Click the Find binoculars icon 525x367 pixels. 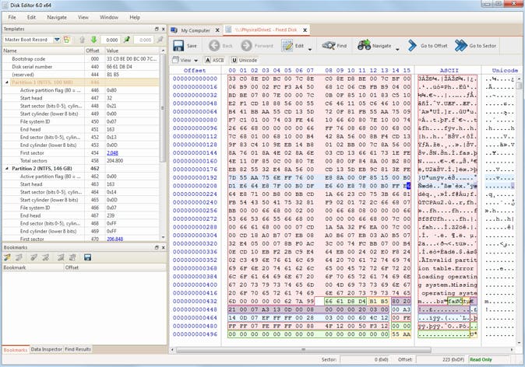tap(329, 46)
